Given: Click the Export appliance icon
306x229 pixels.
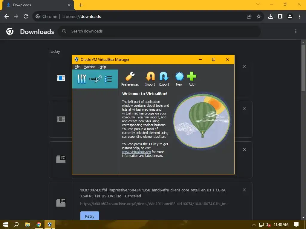Looking at the screenshot, I should coord(164,76).
